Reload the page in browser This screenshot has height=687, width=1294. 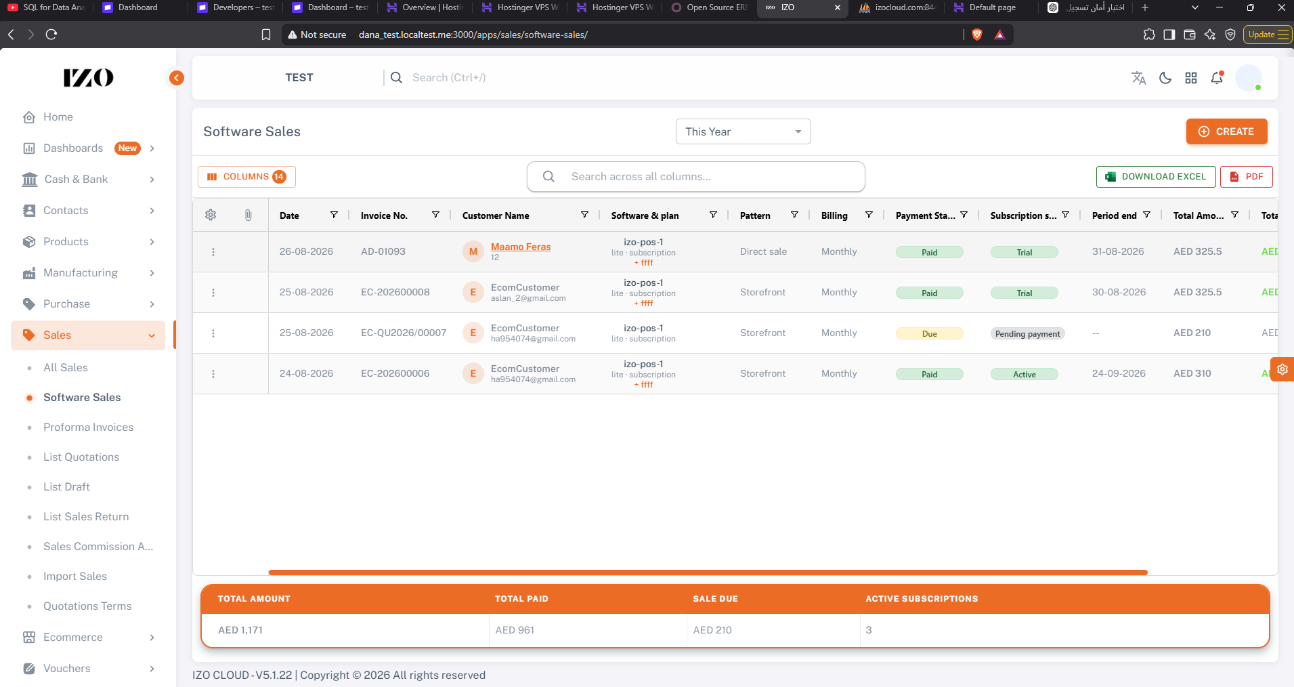51,35
